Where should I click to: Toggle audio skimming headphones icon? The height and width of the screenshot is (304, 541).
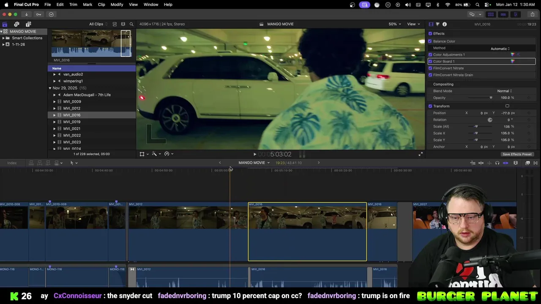[x=497, y=163]
